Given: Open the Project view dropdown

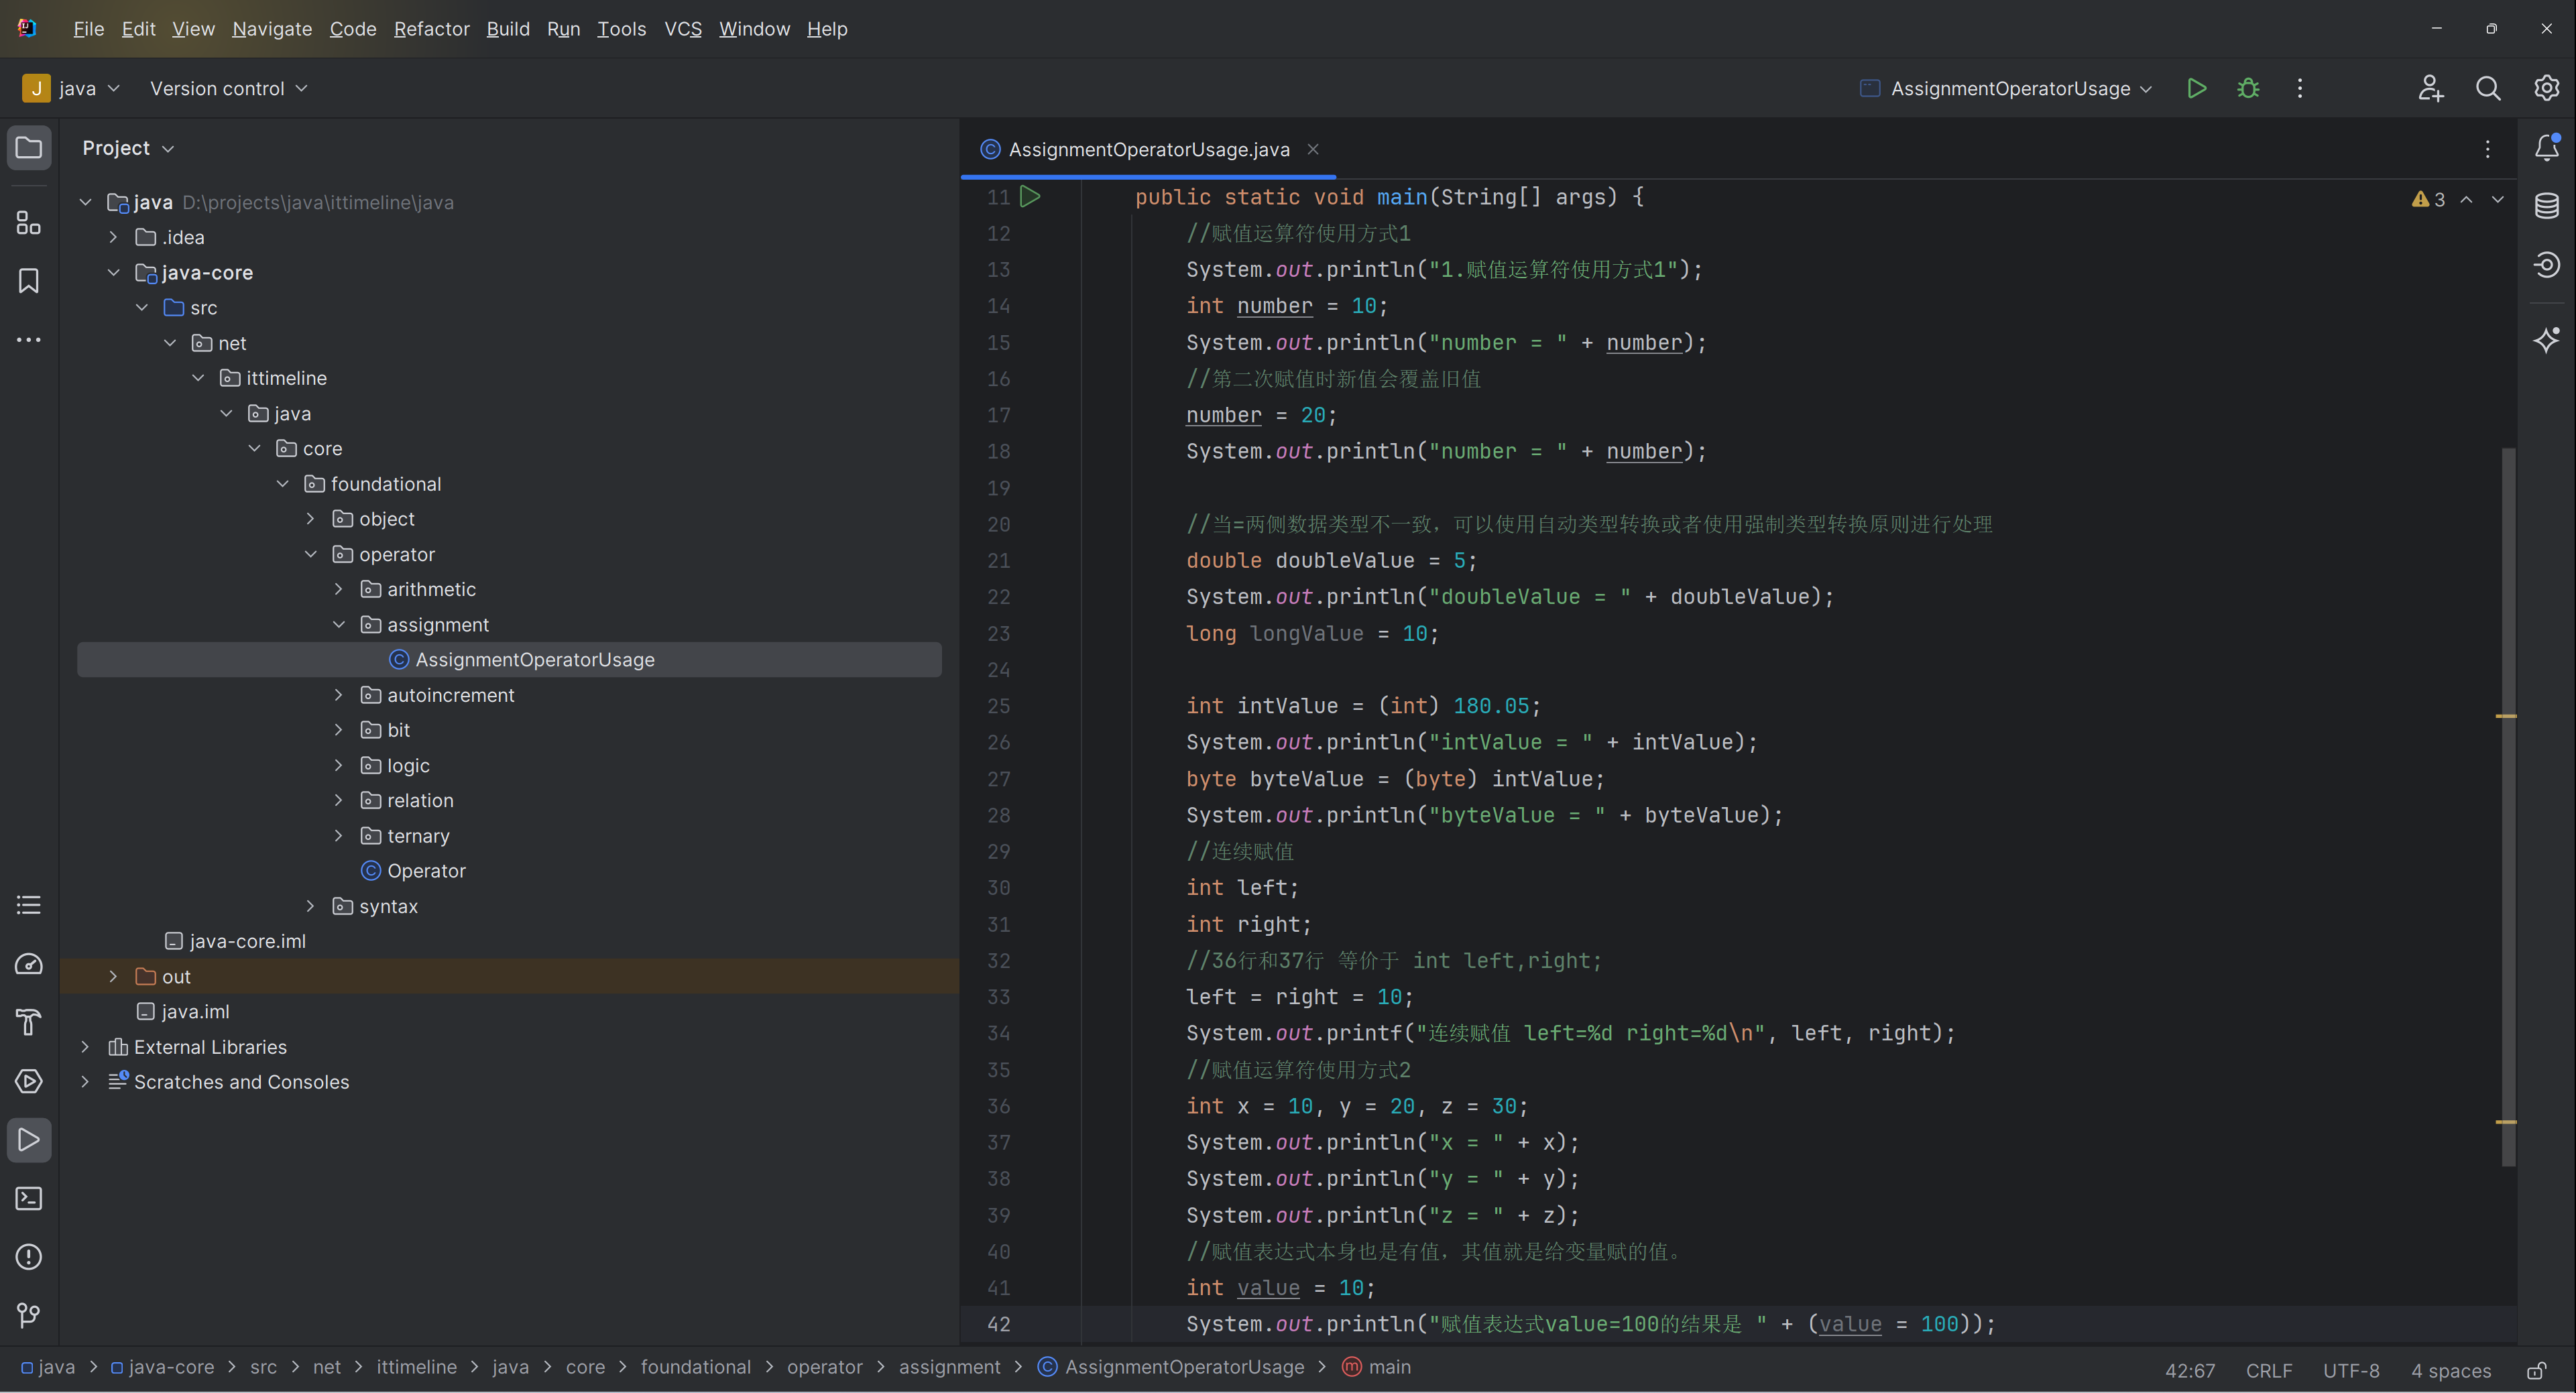Looking at the screenshot, I should pyautogui.click(x=128, y=148).
